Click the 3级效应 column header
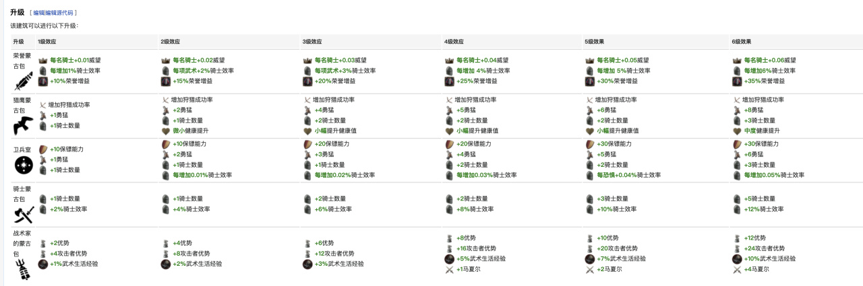This screenshot has width=863, height=286. [313, 42]
